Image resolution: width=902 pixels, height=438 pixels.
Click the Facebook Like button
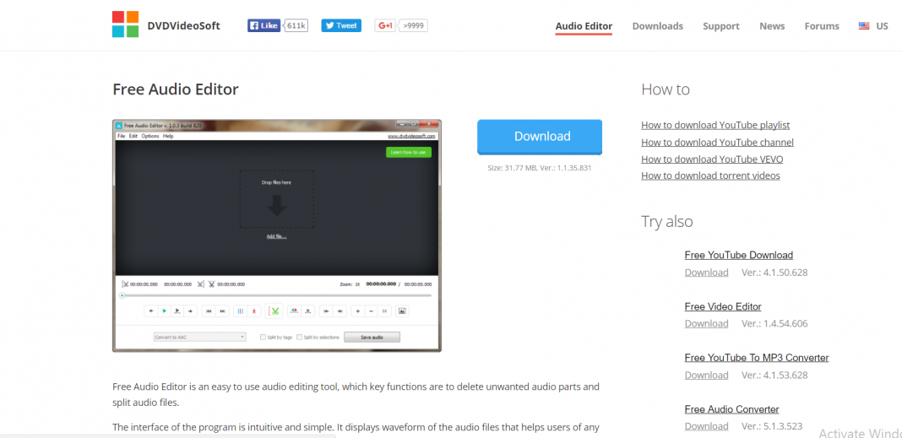click(264, 25)
